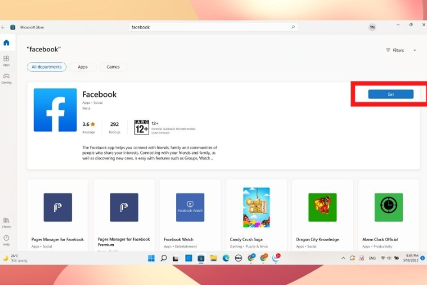Open Pages Manager for Facebook Premium card

coord(124,215)
